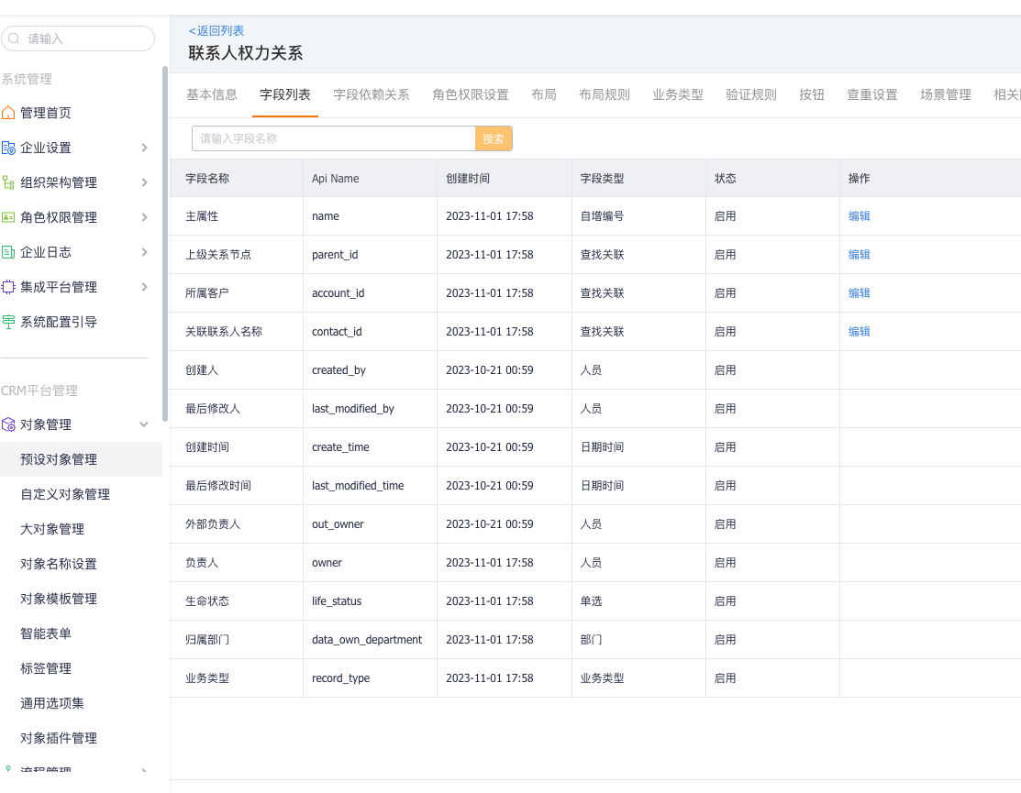This screenshot has height=793, width=1021.
Task: Expand the 集成平台管理 chevron
Action: click(145, 287)
